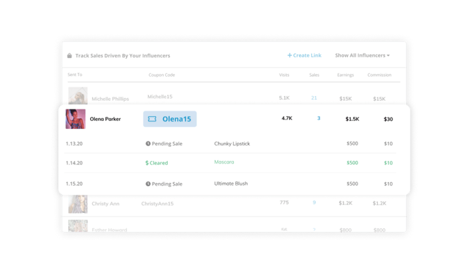Click Olena Parker's sales count 3
Image resolution: width=468 pixels, height=275 pixels.
coord(318,119)
